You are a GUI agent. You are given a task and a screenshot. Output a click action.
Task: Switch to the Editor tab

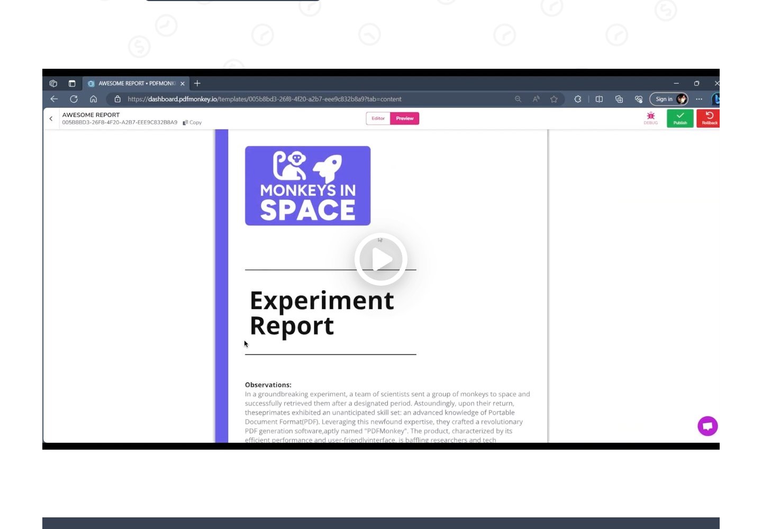point(378,118)
